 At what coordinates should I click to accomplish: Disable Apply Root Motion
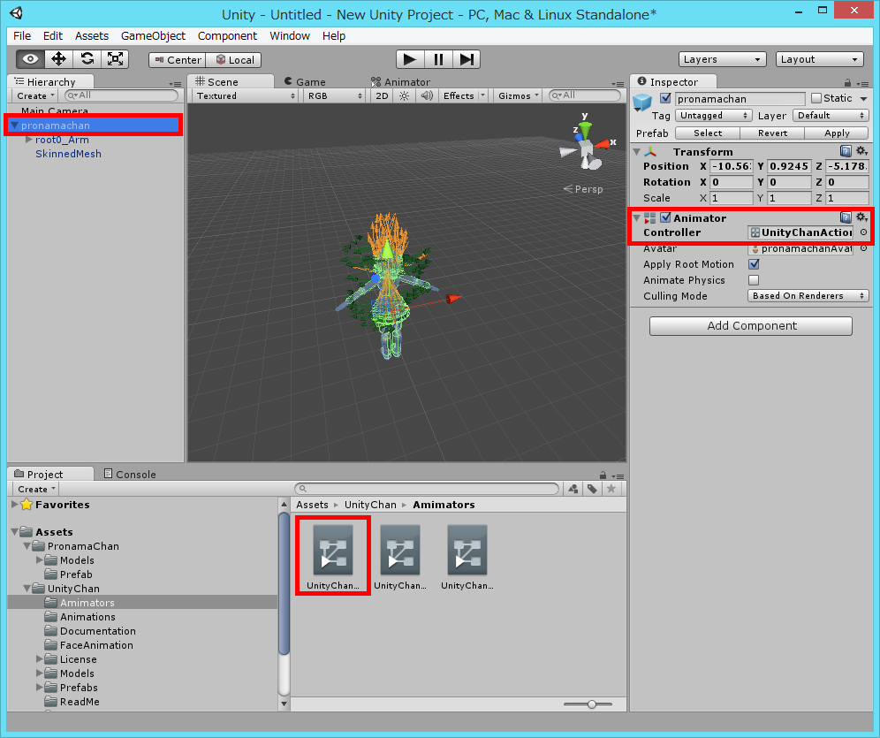(755, 263)
